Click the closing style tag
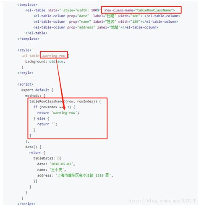 25,73
